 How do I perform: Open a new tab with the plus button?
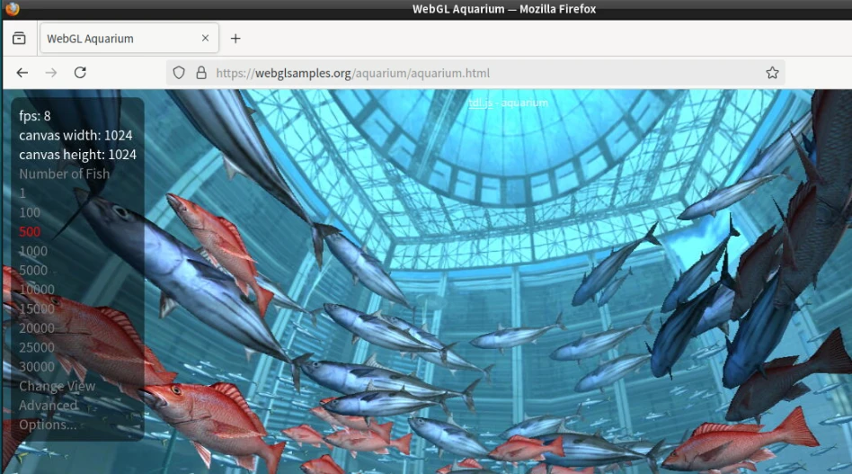tap(235, 39)
